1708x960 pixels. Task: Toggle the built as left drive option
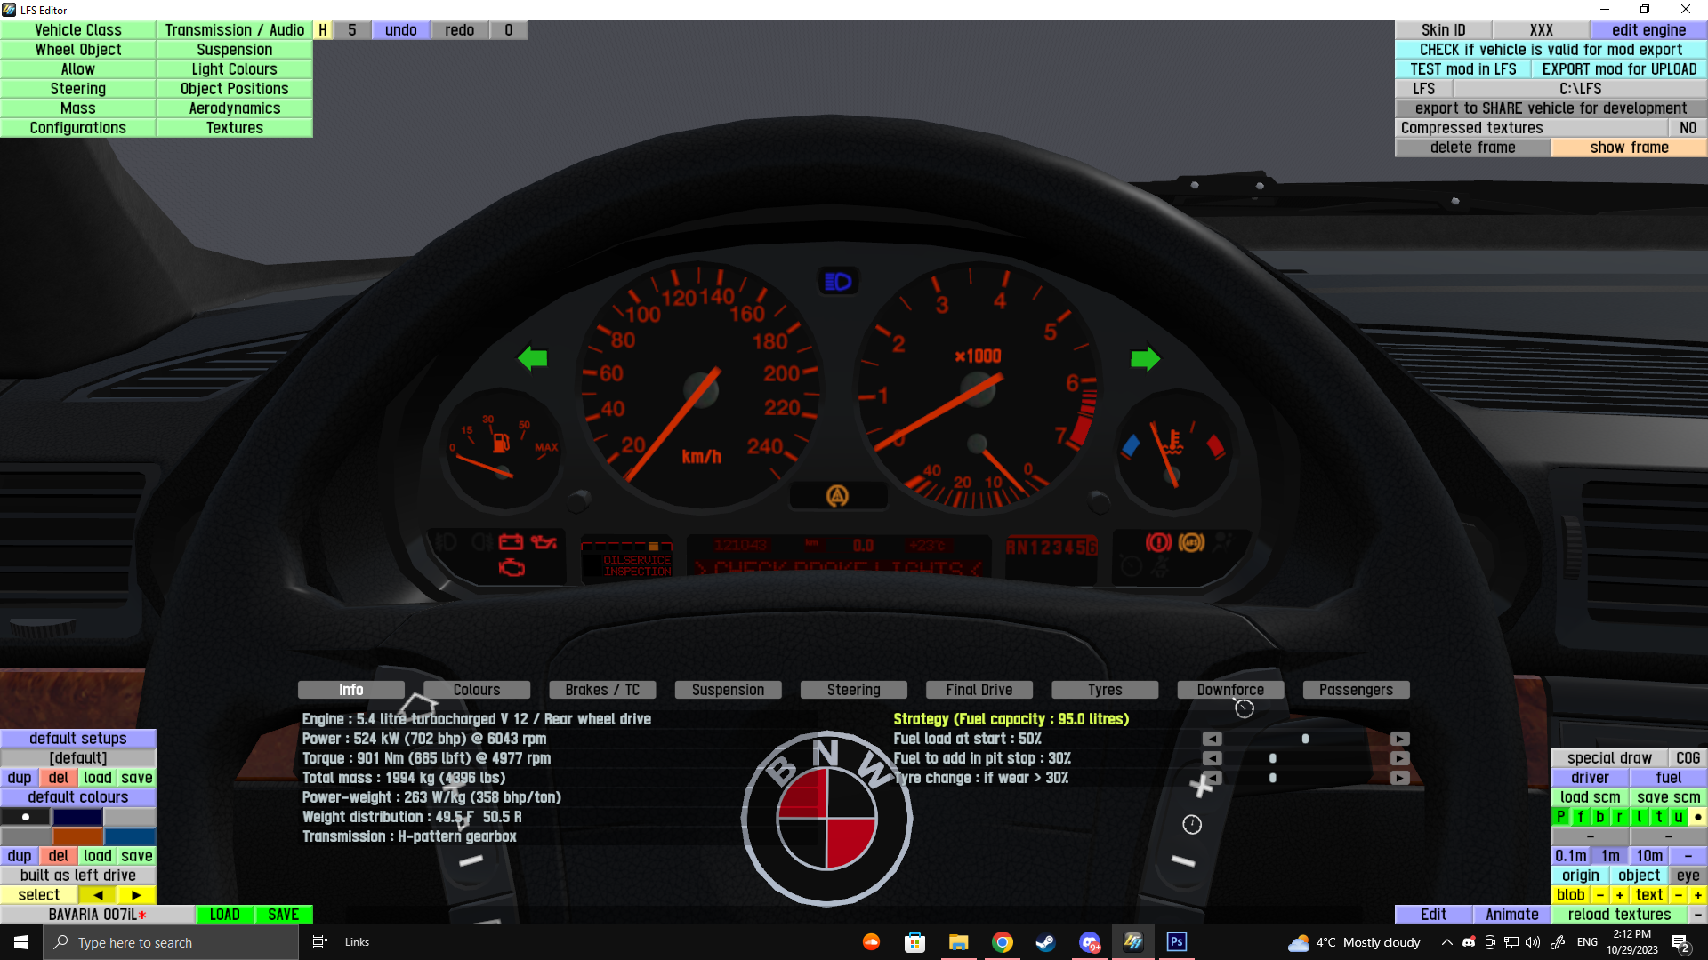pos(78,876)
